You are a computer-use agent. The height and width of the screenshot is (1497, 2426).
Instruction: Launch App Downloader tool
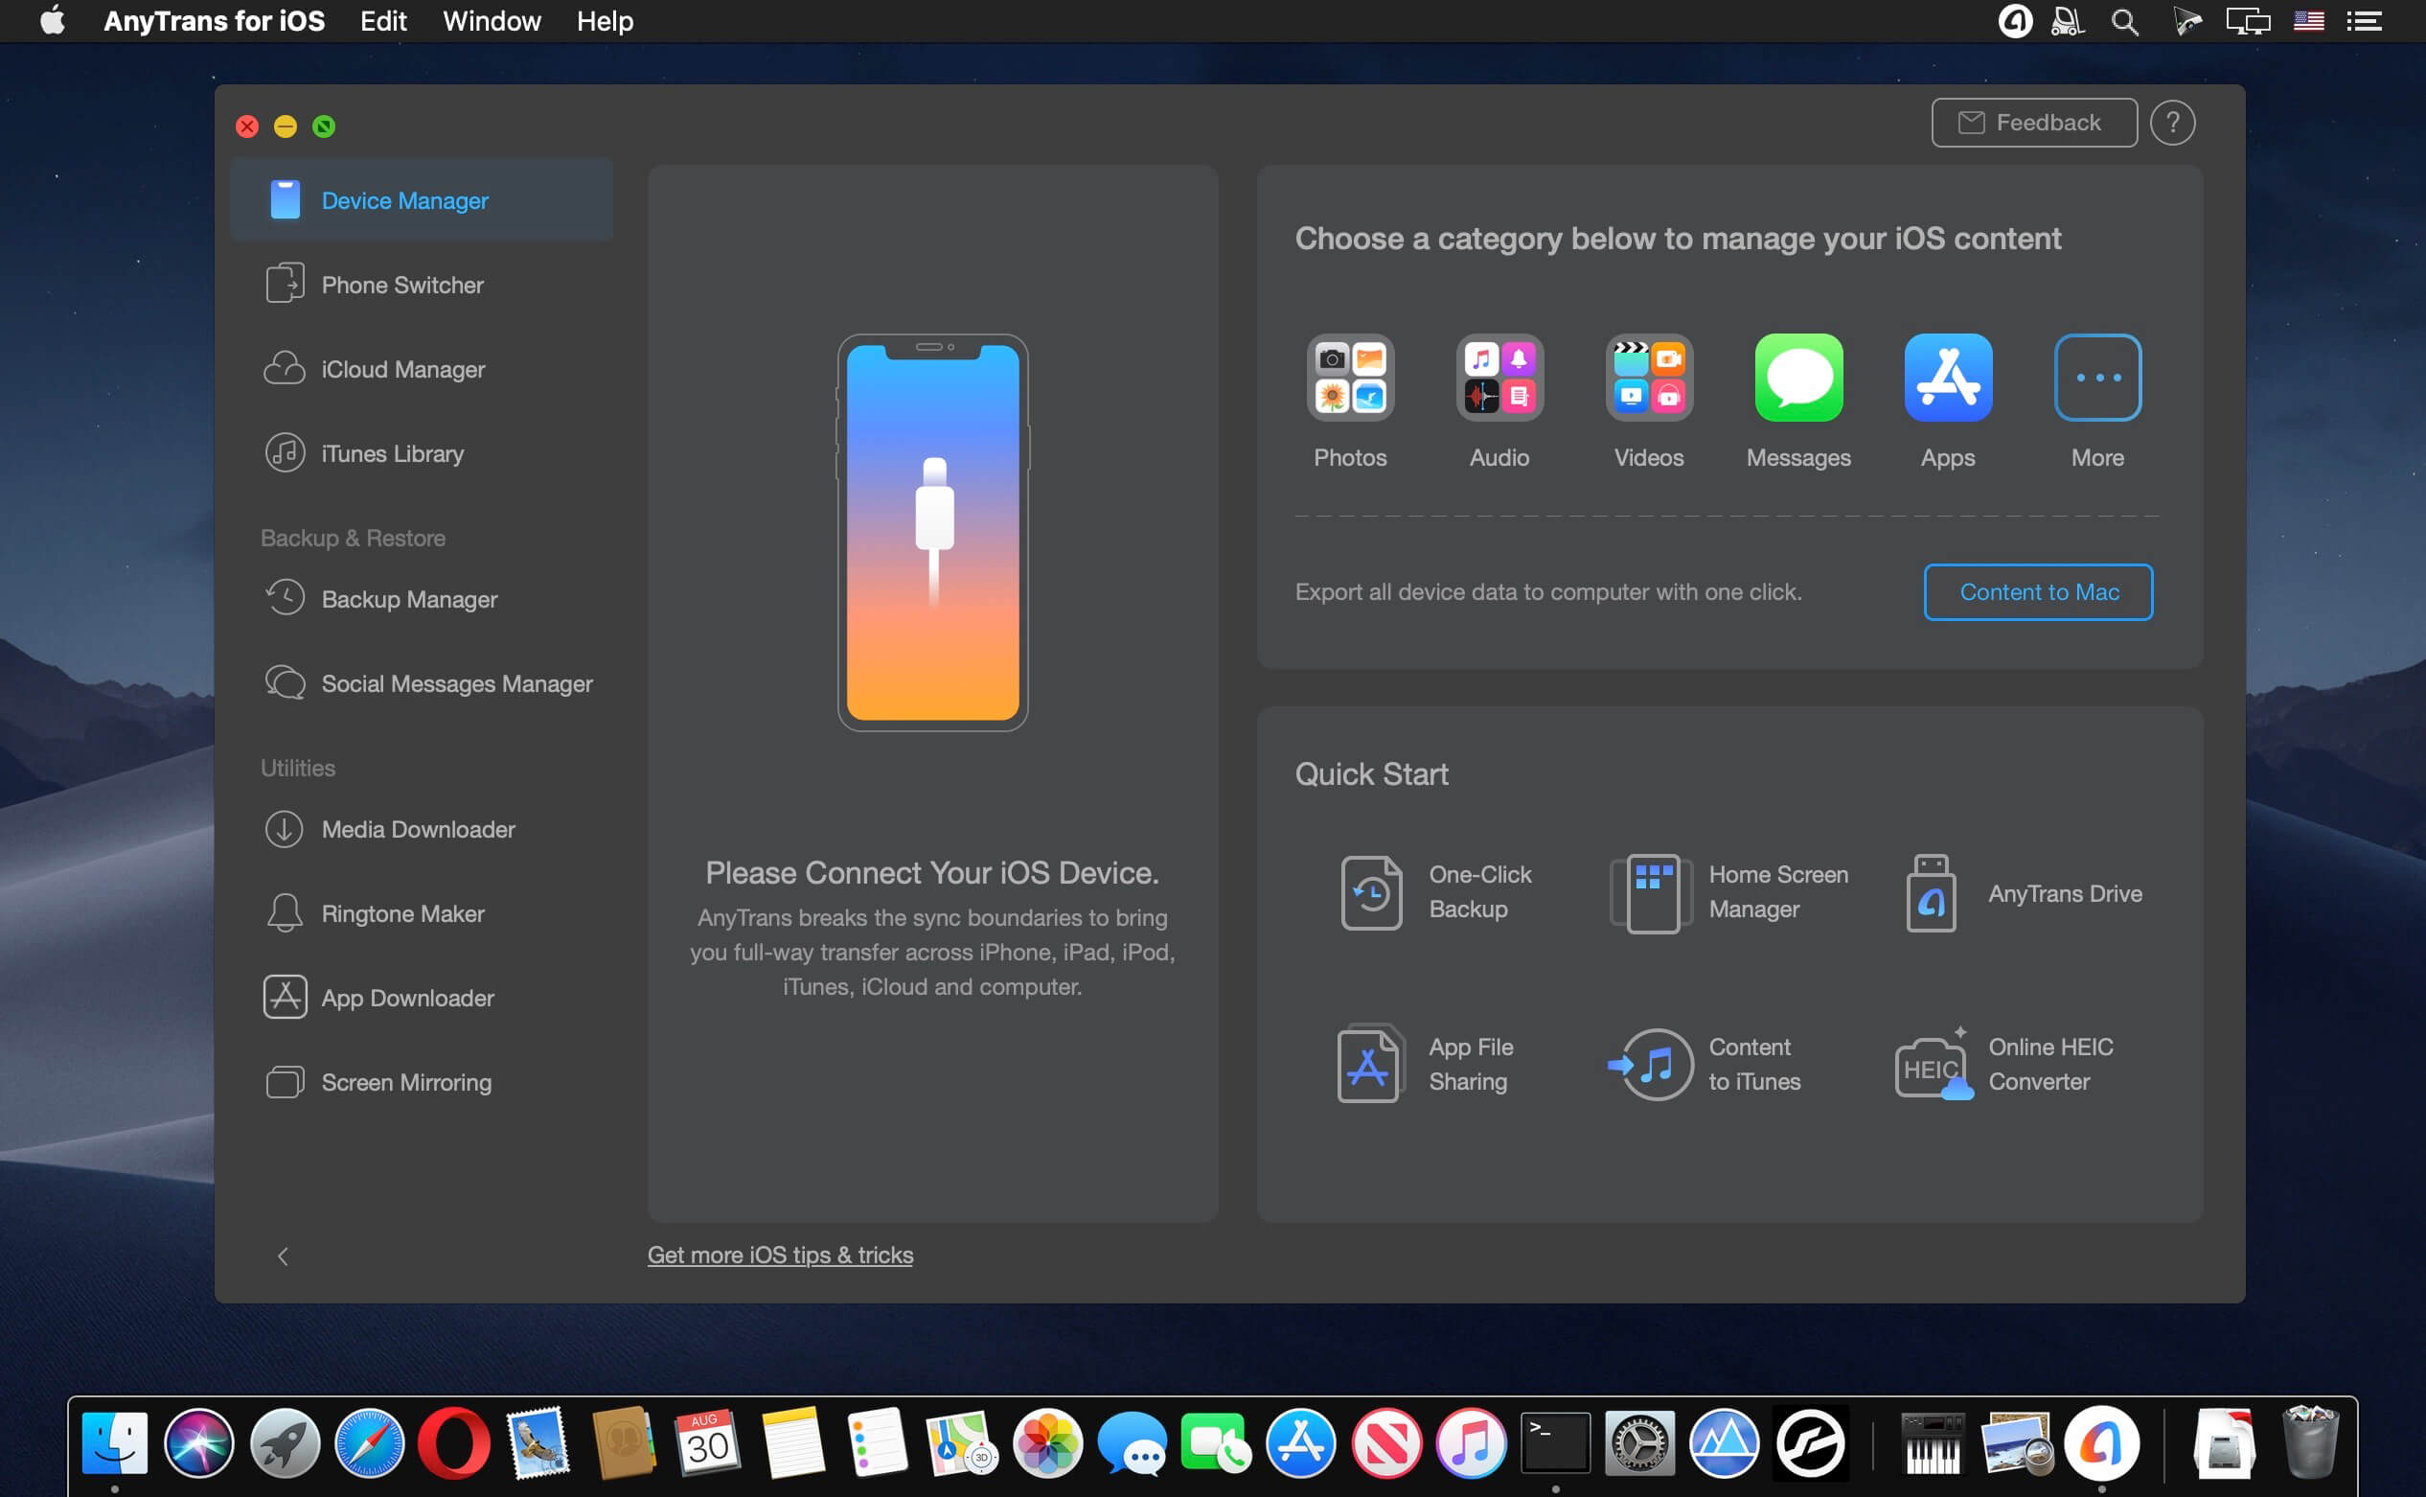coord(407,997)
